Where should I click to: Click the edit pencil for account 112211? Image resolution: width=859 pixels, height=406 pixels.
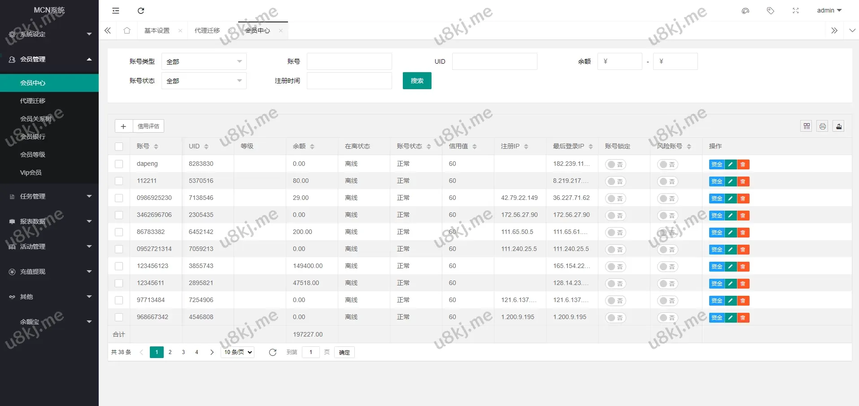click(731, 181)
